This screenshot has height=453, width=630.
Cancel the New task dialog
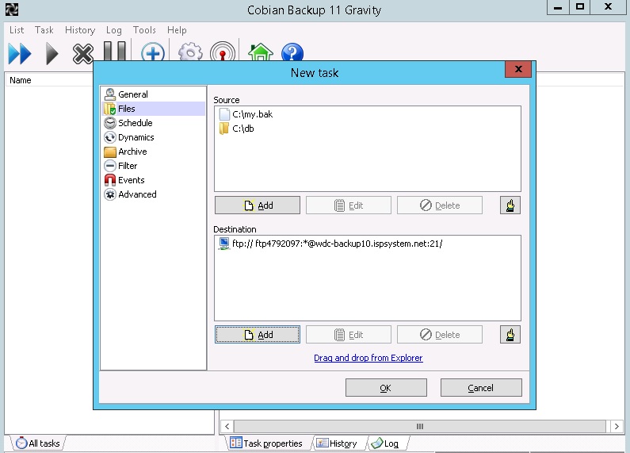coord(481,388)
